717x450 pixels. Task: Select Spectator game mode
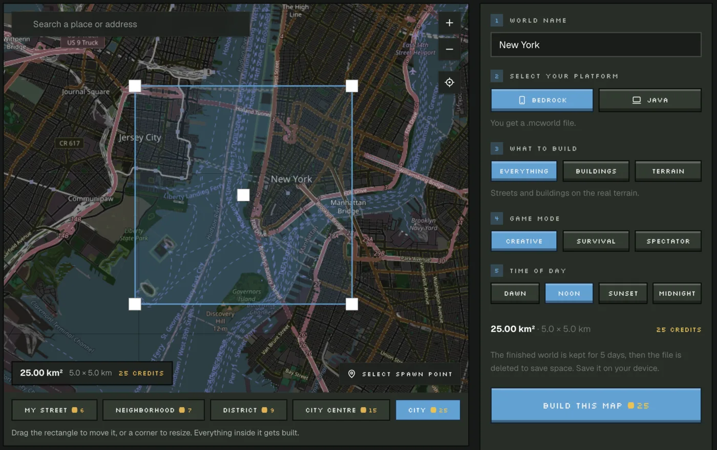pyautogui.click(x=668, y=241)
